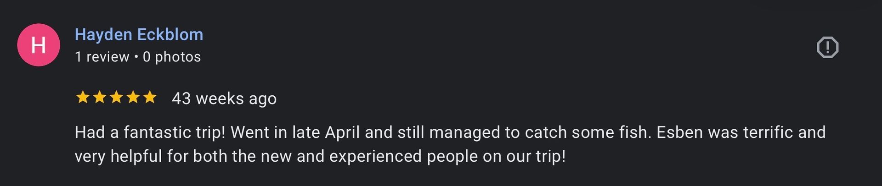Click the "Had a fantastic trip!" sentence
The image size is (882, 186).
point(150,132)
